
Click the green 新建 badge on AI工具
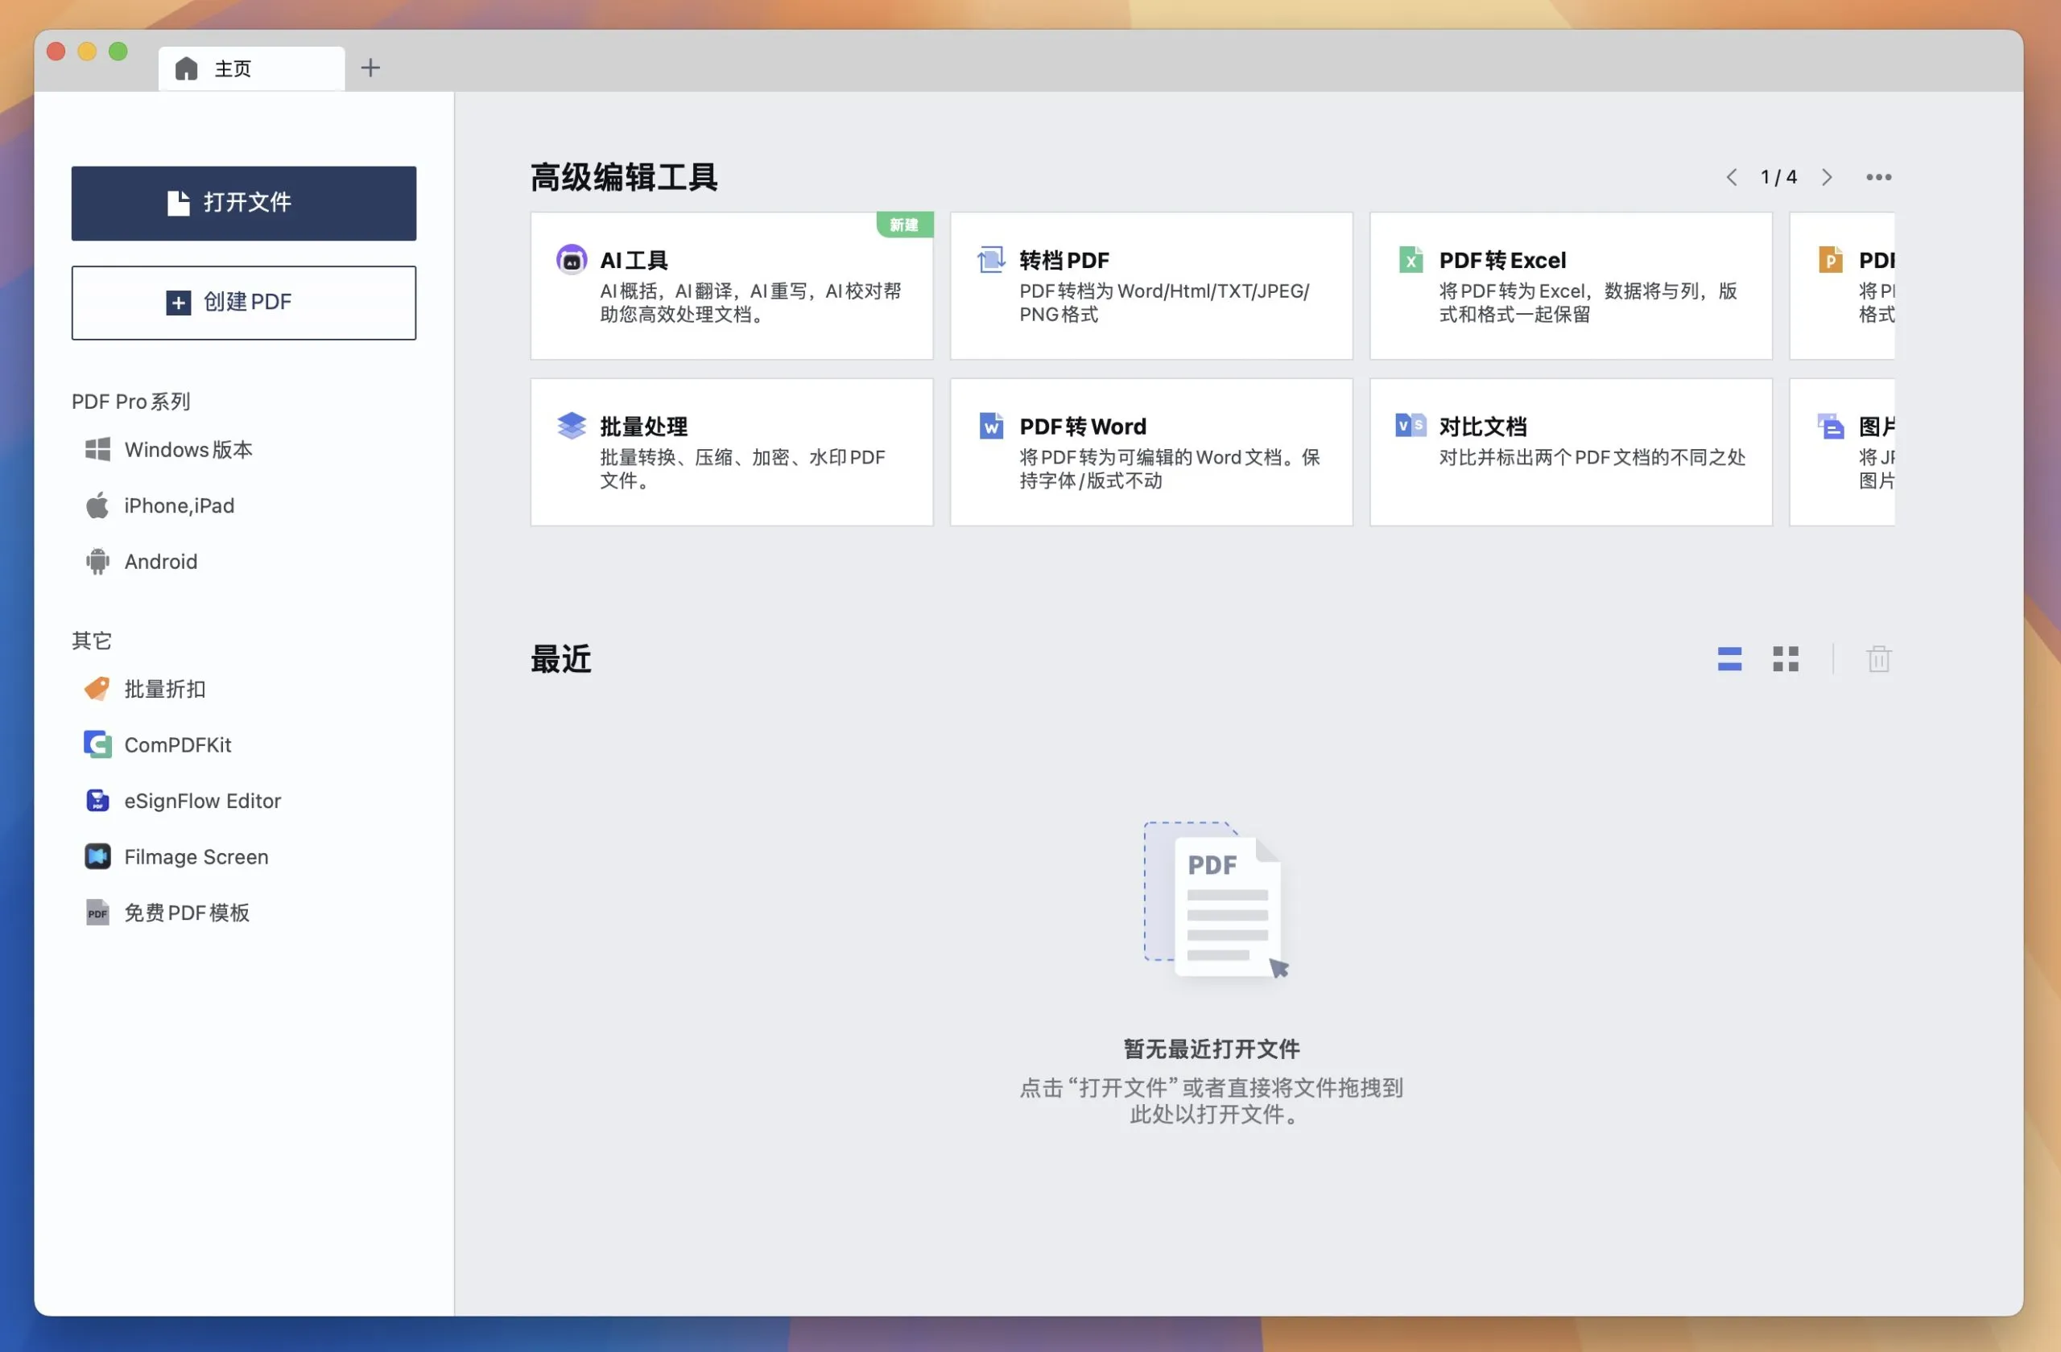903,225
